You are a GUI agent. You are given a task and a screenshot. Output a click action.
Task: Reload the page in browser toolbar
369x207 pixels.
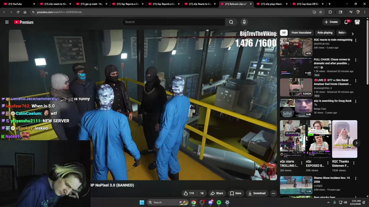pos(18,12)
